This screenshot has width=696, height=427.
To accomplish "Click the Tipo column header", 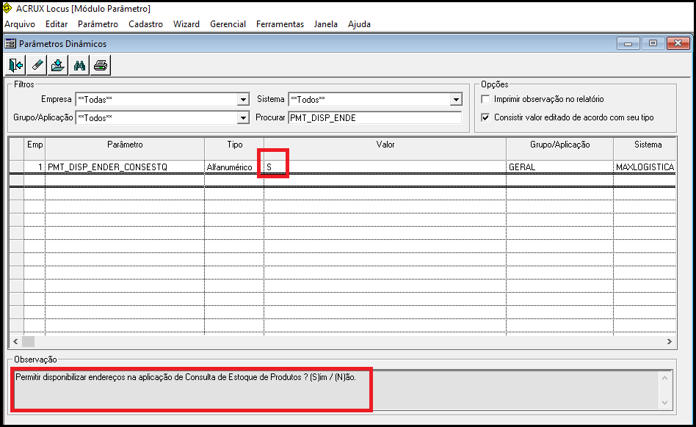I will pyautogui.click(x=234, y=148).
